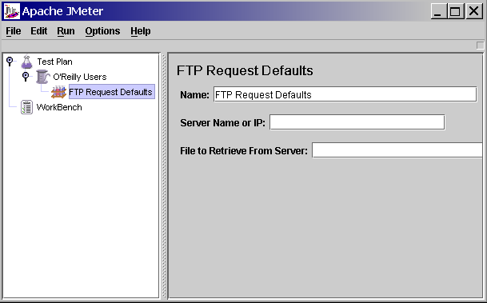Viewport: 487px width, 303px height.
Task: Open the Help menu
Action: pyautogui.click(x=141, y=31)
